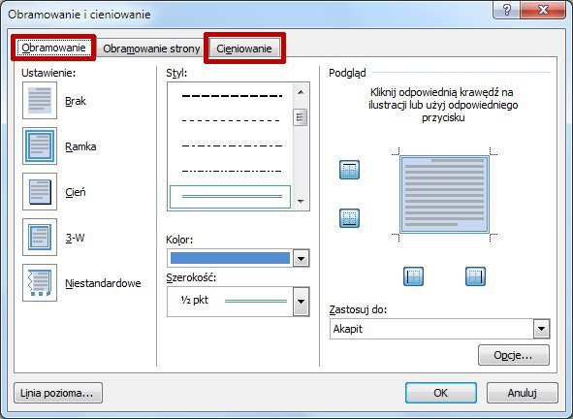Toggle the right border button in preview
573x419 pixels.
(475, 276)
